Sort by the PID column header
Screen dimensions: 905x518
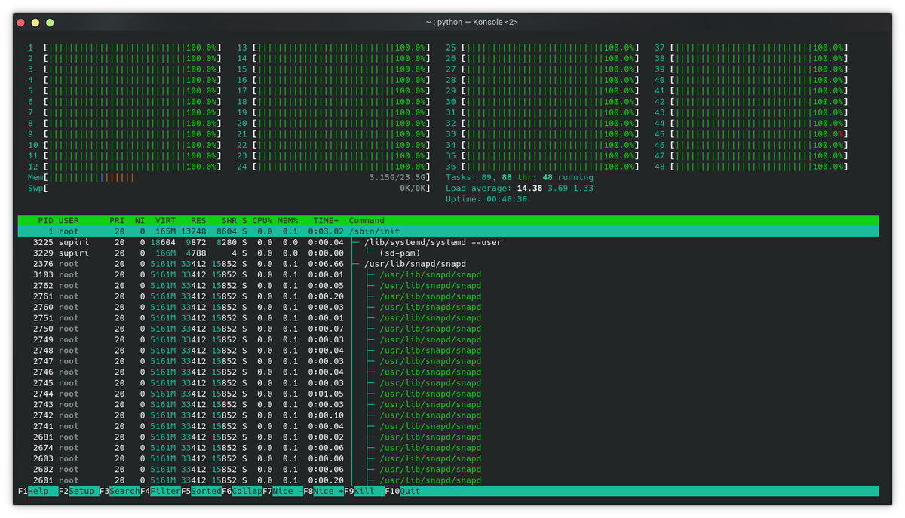(x=45, y=220)
